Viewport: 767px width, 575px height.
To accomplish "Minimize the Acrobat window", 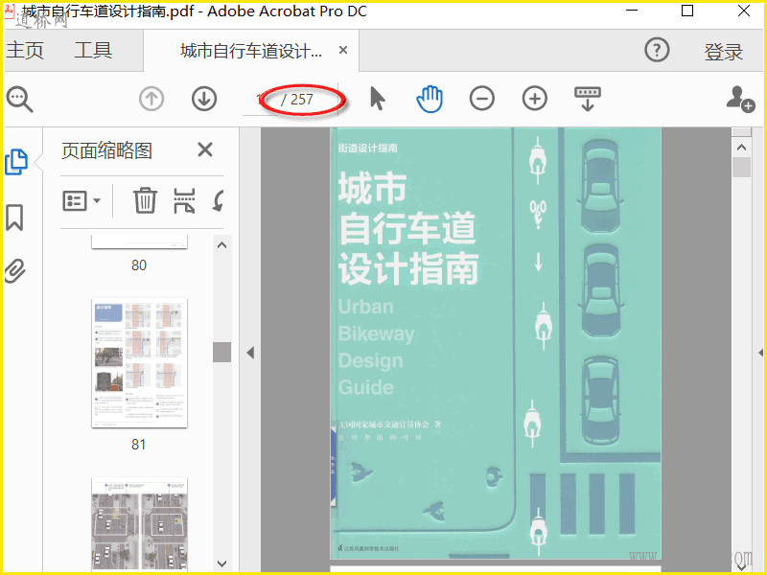I will pyautogui.click(x=632, y=11).
